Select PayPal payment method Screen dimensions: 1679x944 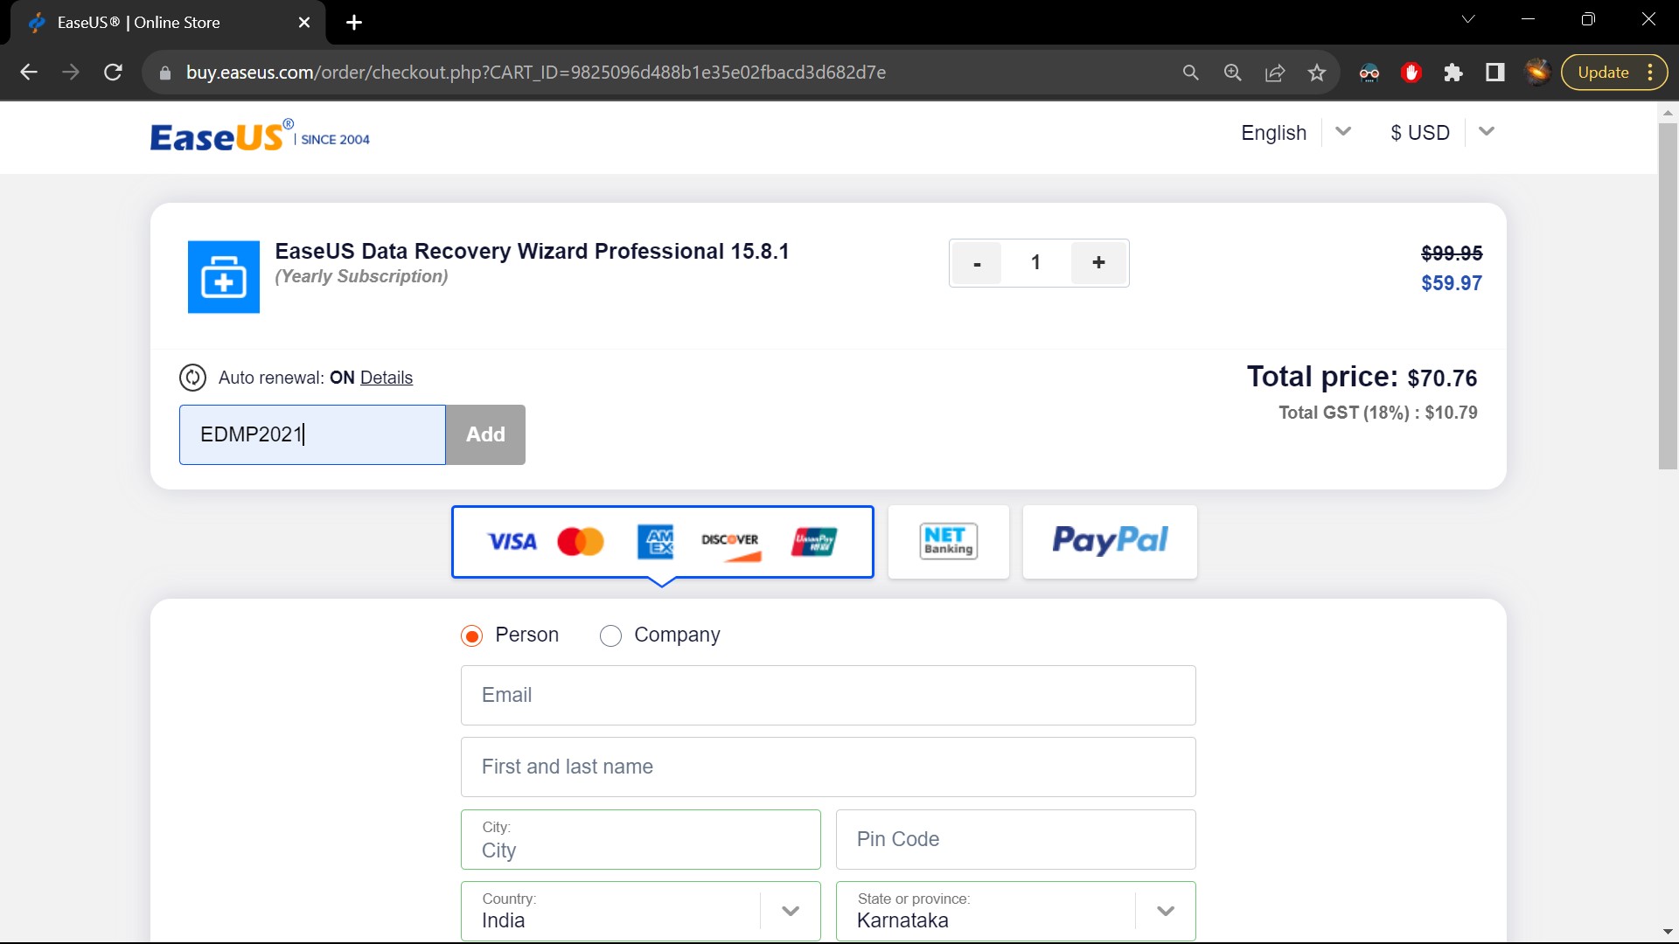coord(1110,542)
